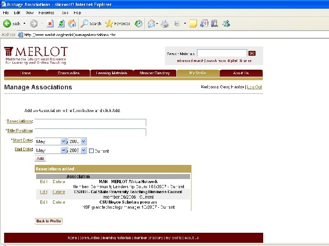This screenshot has width=329, height=246.
Task: Click the Mail envelope icon
Action: point(151,23)
